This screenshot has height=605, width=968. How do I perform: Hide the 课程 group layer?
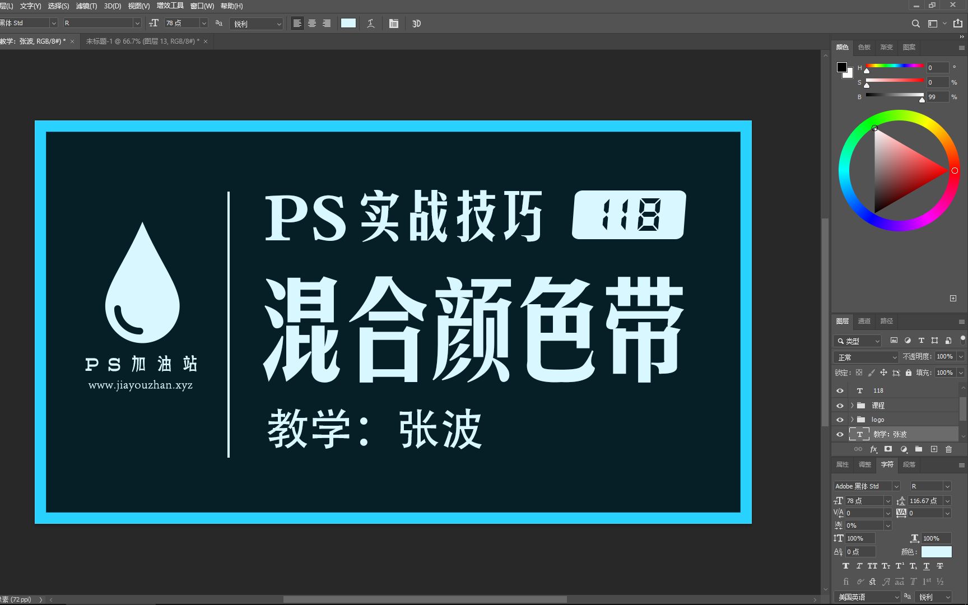pos(840,406)
